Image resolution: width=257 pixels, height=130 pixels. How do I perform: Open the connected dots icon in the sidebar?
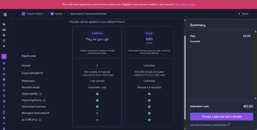pyautogui.click(x=4, y=107)
